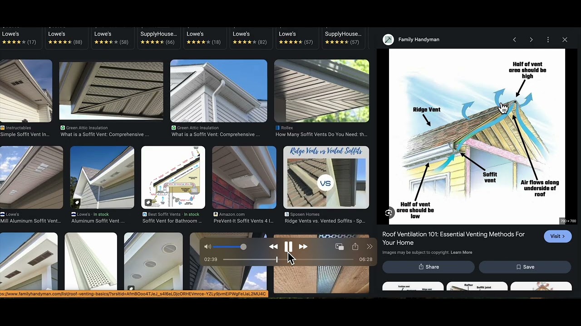581x326 pixels.
Task: Close the image preview panel
Action: (x=565, y=40)
